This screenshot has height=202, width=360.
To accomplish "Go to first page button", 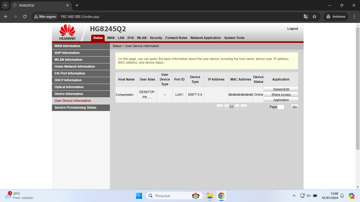I will click(220, 107).
